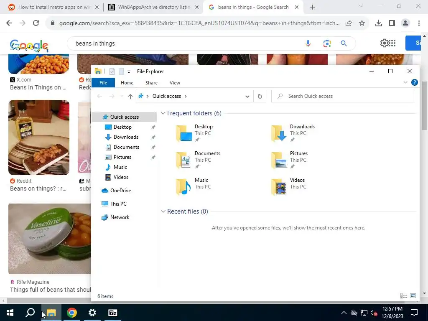The width and height of the screenshot is (428, 321).
Task: Open the Videos folder in Frequent folders
Action: (x=289, y=186)
